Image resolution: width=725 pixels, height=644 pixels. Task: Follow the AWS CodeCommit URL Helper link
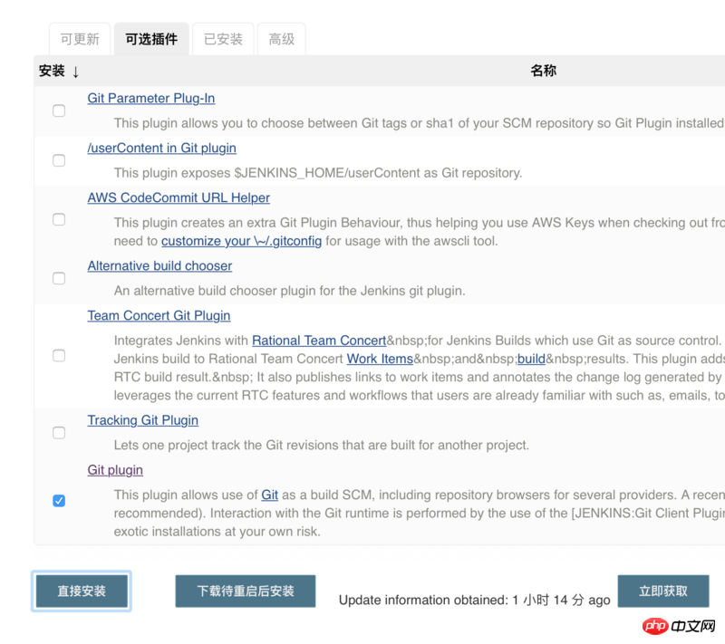point(179,197)
